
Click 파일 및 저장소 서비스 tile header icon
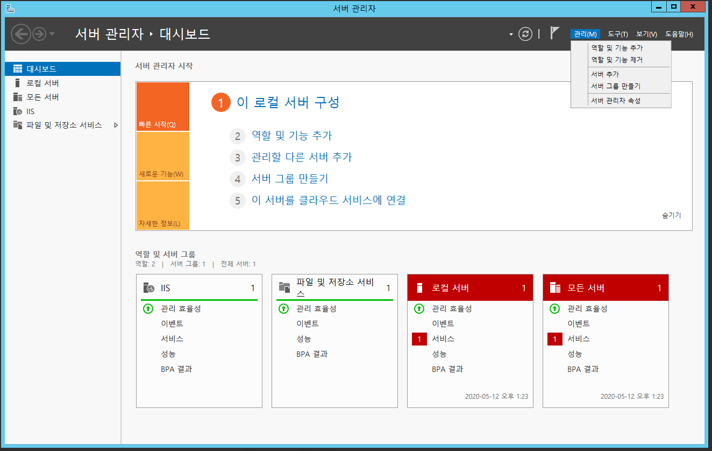pos(284,288)
